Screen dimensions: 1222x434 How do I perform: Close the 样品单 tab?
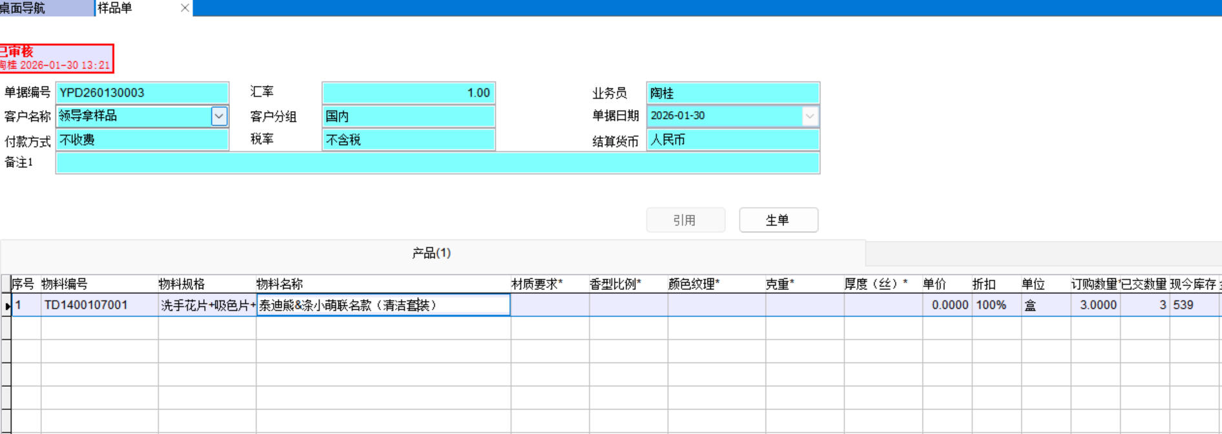click(x=185, y=8)
